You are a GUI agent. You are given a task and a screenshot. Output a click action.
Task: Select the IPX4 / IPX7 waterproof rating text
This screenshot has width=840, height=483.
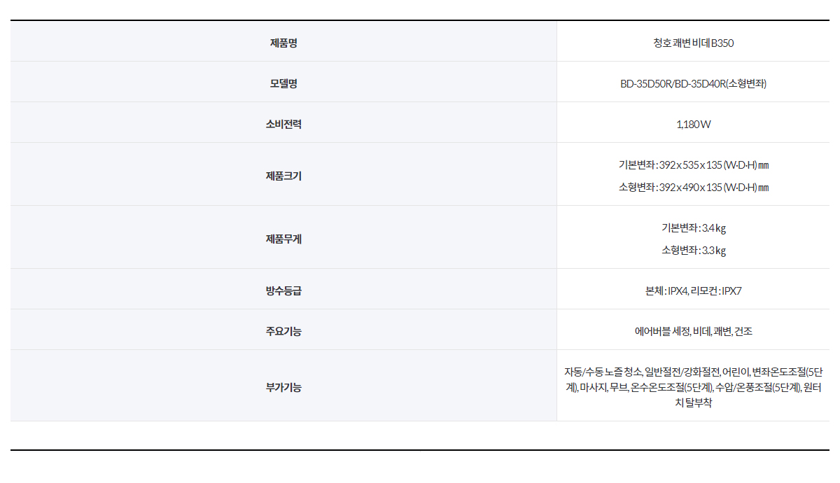[693, 290]
